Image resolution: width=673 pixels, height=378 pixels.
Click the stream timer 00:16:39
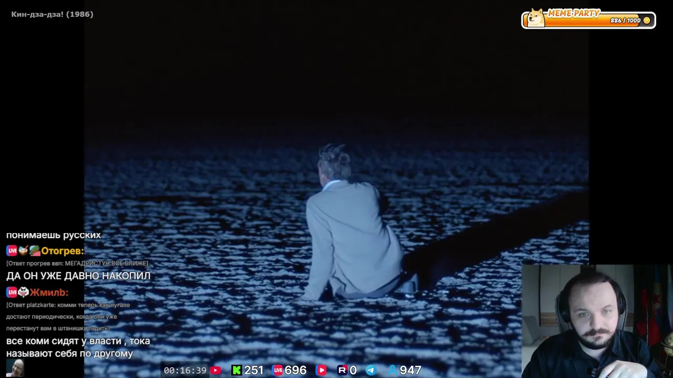[185, 371]
